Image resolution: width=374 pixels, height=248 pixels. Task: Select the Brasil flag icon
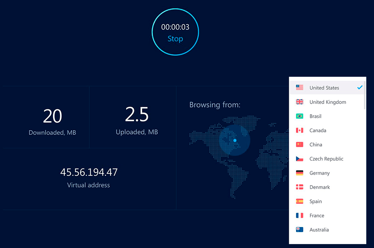(x=300, y=116)
